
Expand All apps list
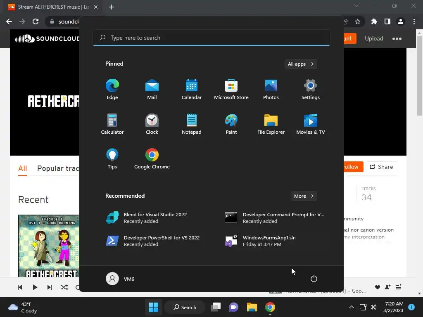[301, 64]
